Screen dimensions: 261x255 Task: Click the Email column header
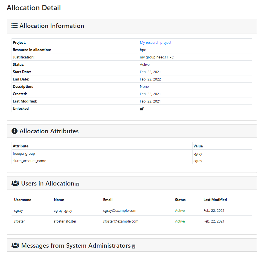coord(108,200)
